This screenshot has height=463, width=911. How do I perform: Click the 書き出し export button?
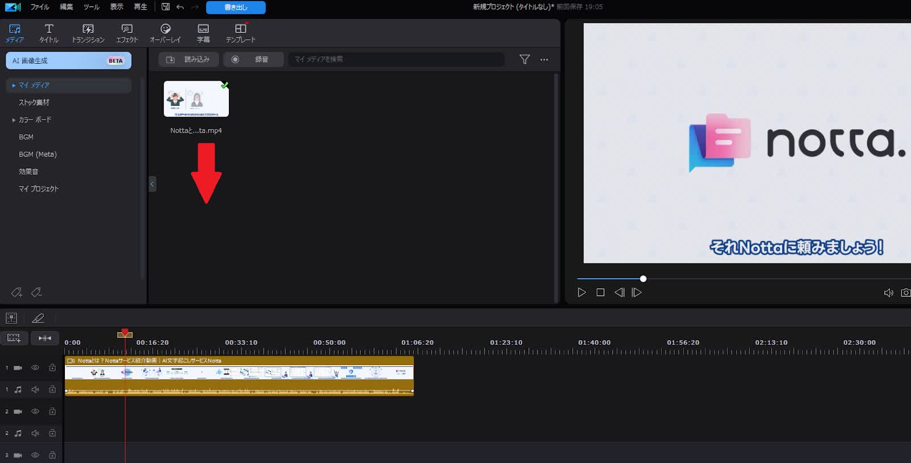click(x=236, y=7)
